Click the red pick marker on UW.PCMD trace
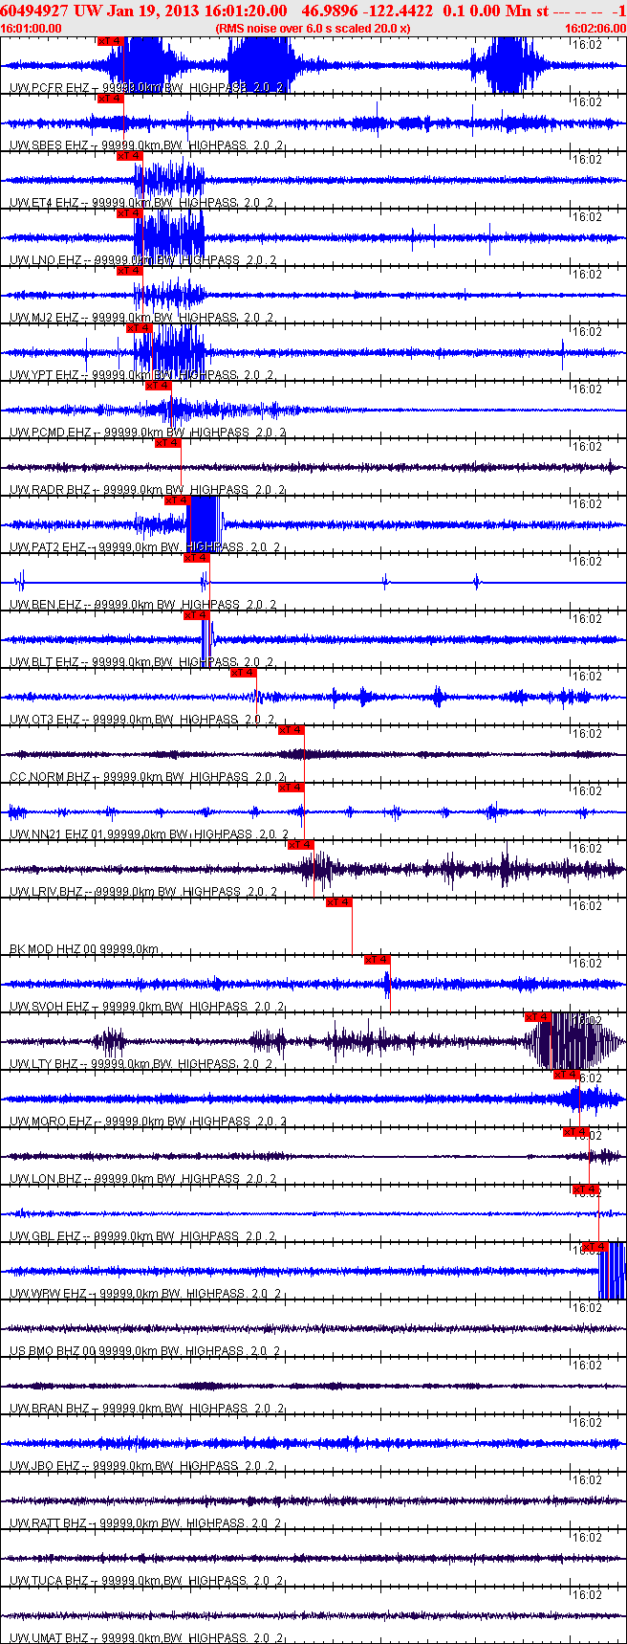 coord(158,386)
